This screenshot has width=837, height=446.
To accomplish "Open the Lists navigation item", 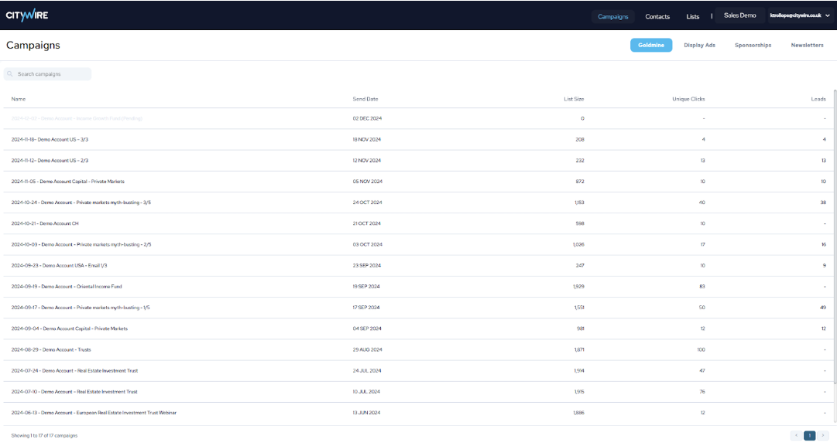I will pyautogui.click(x=692, y=16).
